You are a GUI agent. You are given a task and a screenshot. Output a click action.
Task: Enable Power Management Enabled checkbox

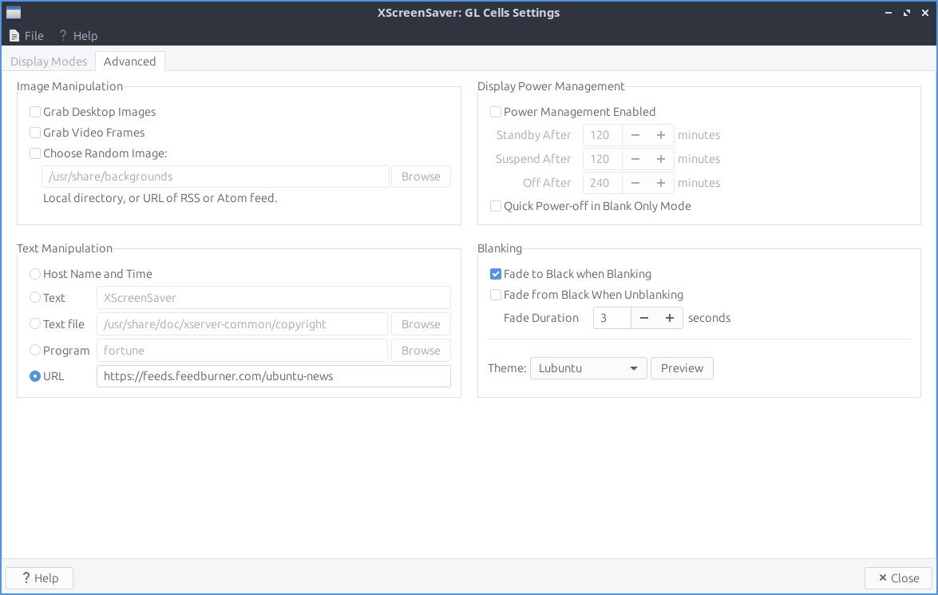click(x=496, y=112)
